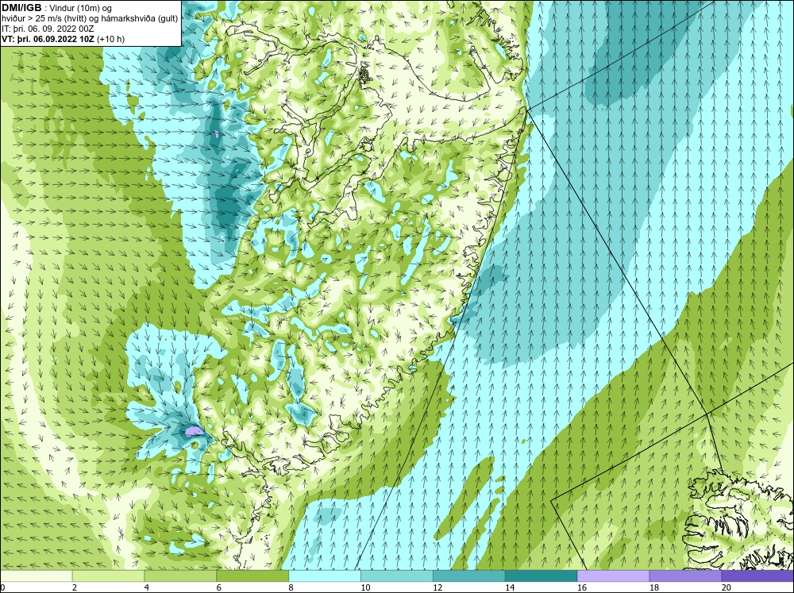Click the 14–16 m/s dark teal legend segment
The height and width of the screenshot is (593, 794).
click(542, 576)
